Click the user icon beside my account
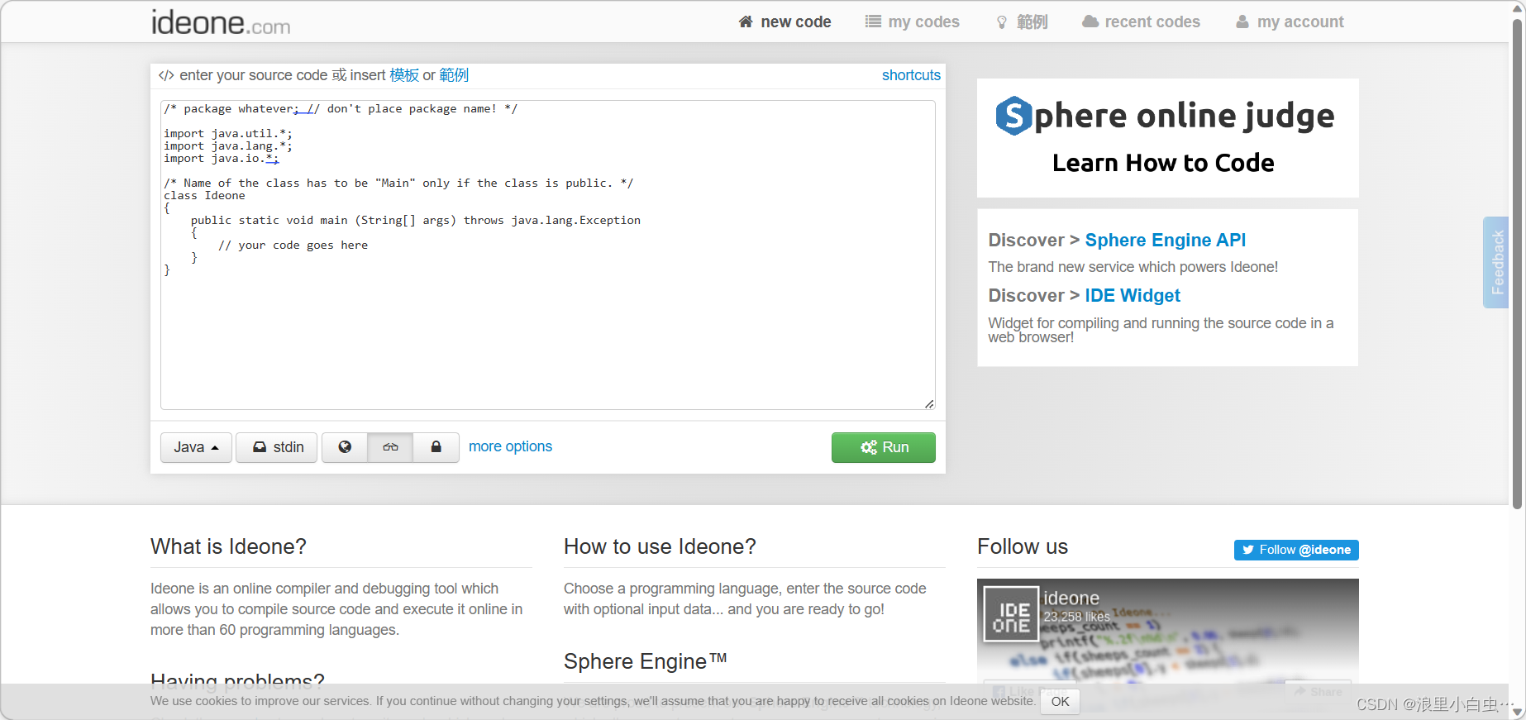The image size is (1526, 720). tap(1242, 21)
